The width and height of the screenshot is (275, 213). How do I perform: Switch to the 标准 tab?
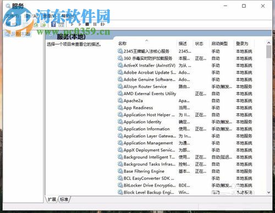[x=64, y=199]
